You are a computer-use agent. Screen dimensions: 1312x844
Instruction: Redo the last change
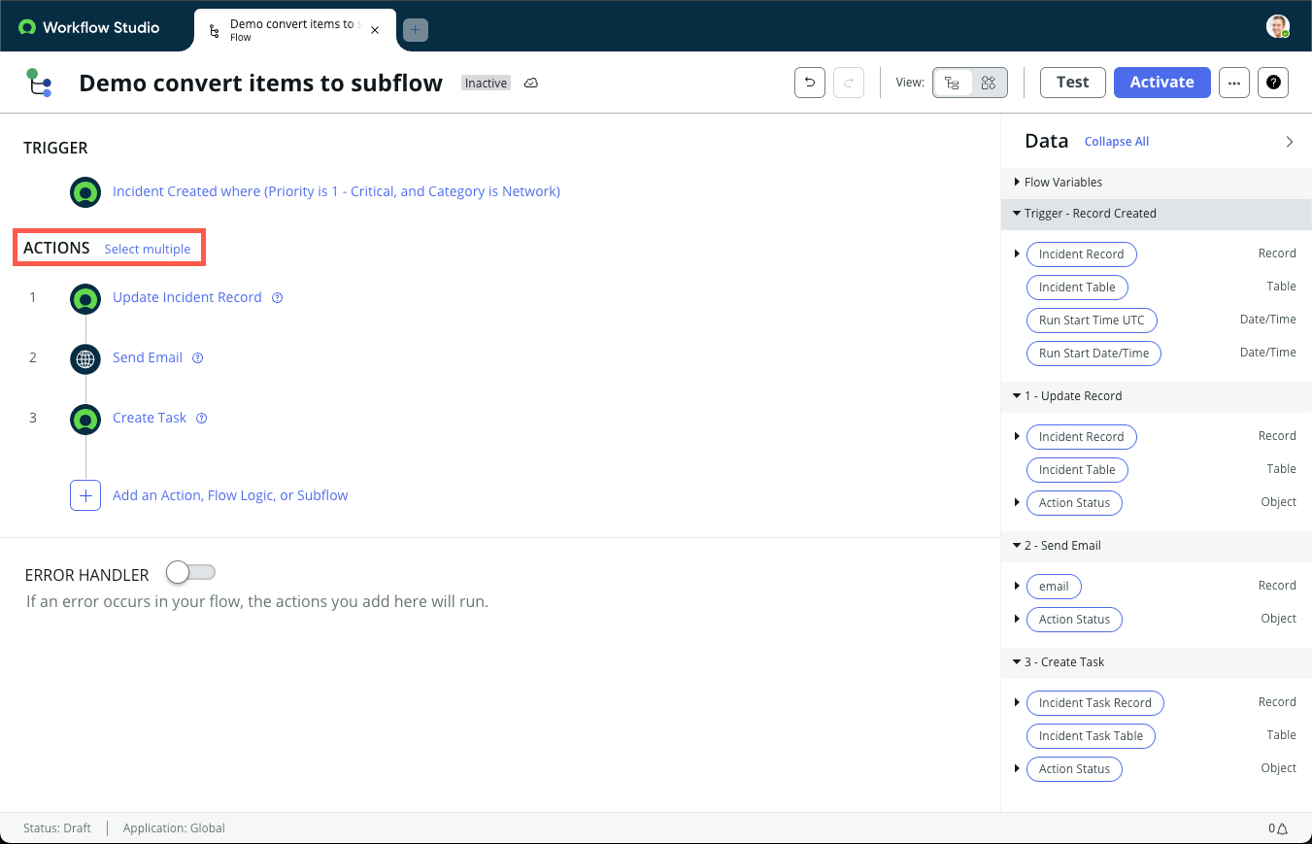point(849,83)
